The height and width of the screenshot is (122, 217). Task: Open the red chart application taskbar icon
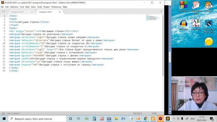[x=102, y=119]
